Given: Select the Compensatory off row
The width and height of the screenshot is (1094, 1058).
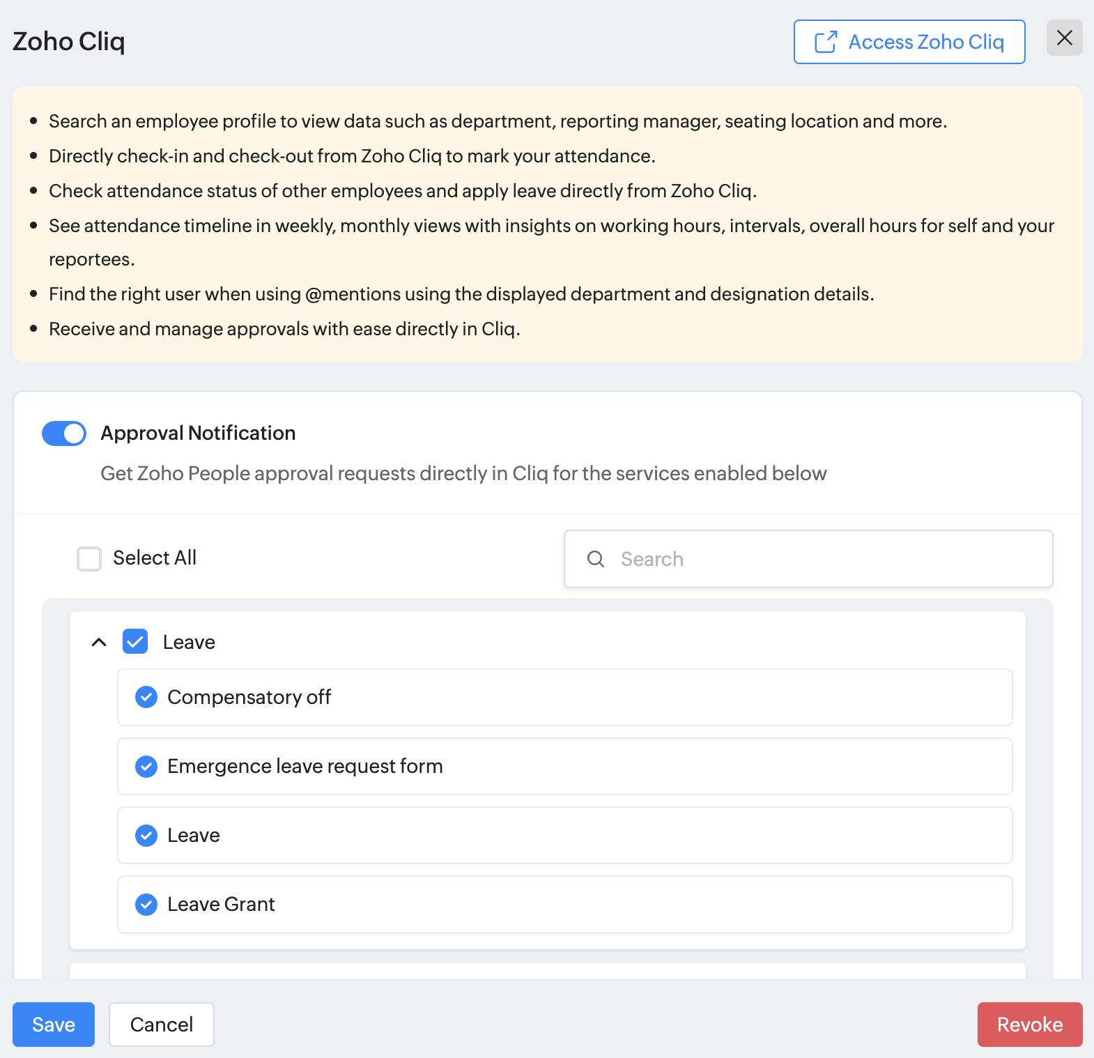Looking at the screenshot, I should pyautogui.click(x=564, y=697).
